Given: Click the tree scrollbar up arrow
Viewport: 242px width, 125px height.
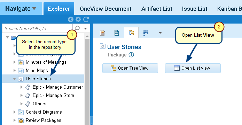Looking at the screenshot, I should tap(87, 36).
